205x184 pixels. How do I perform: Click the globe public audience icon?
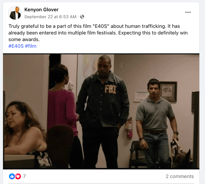click(82, 17)
